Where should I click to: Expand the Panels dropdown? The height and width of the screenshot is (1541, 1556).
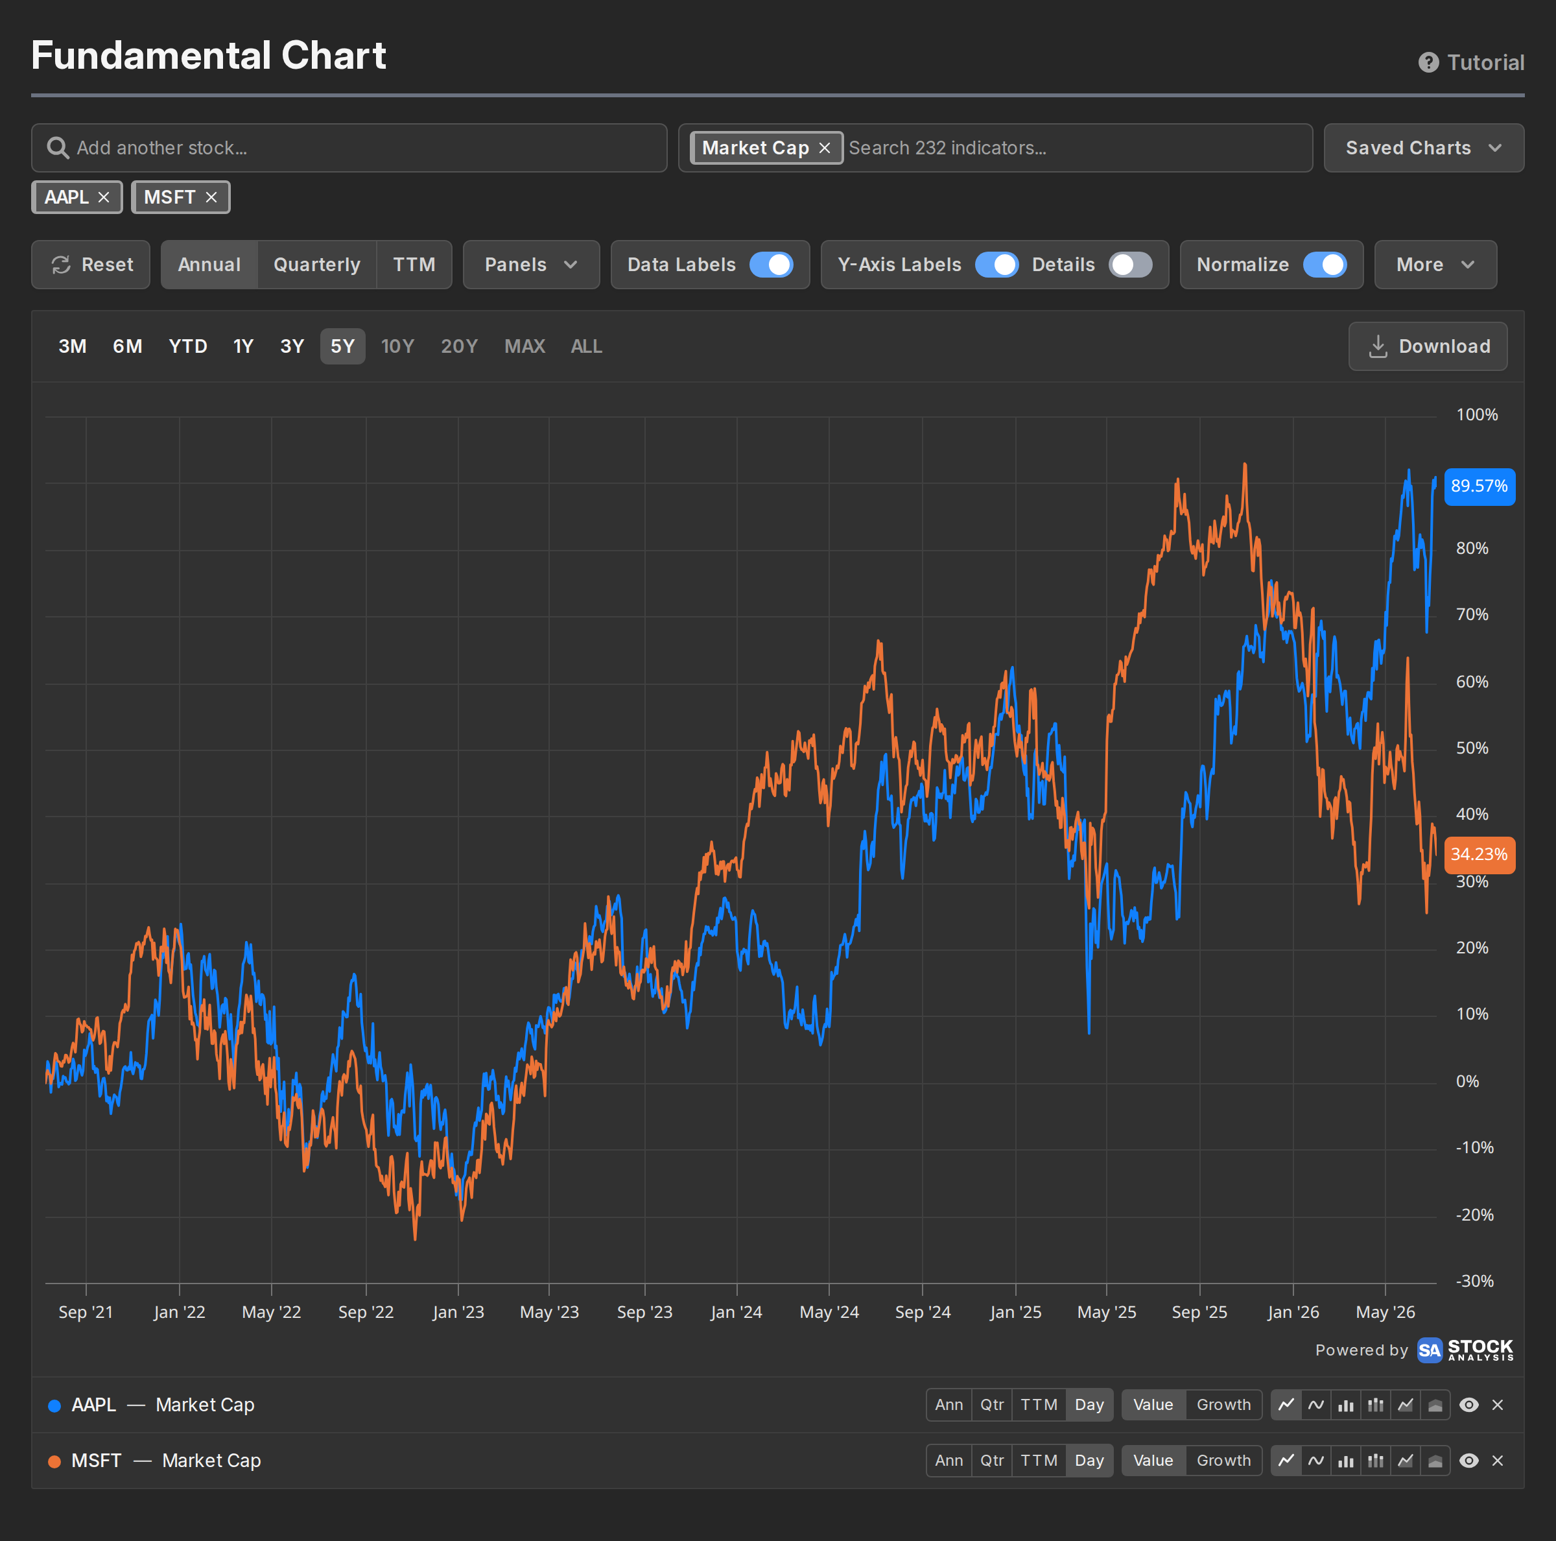tap(531, 265)
